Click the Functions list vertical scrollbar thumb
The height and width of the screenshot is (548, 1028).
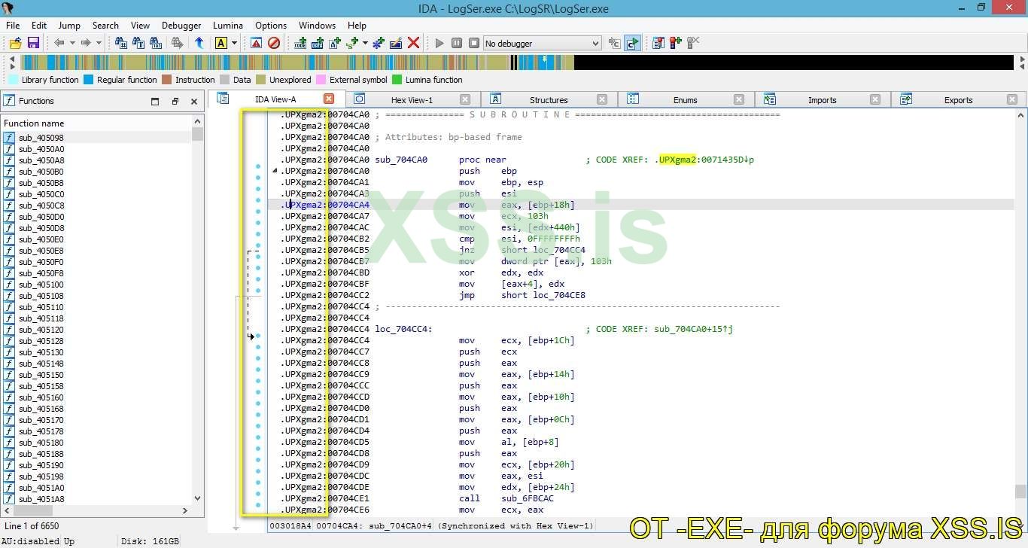pyautogui.click(x=198, y=134)
